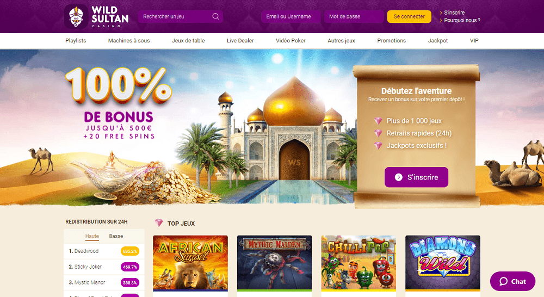Click the diamond icon next to Retraits rapides

(x=378, y=133)
